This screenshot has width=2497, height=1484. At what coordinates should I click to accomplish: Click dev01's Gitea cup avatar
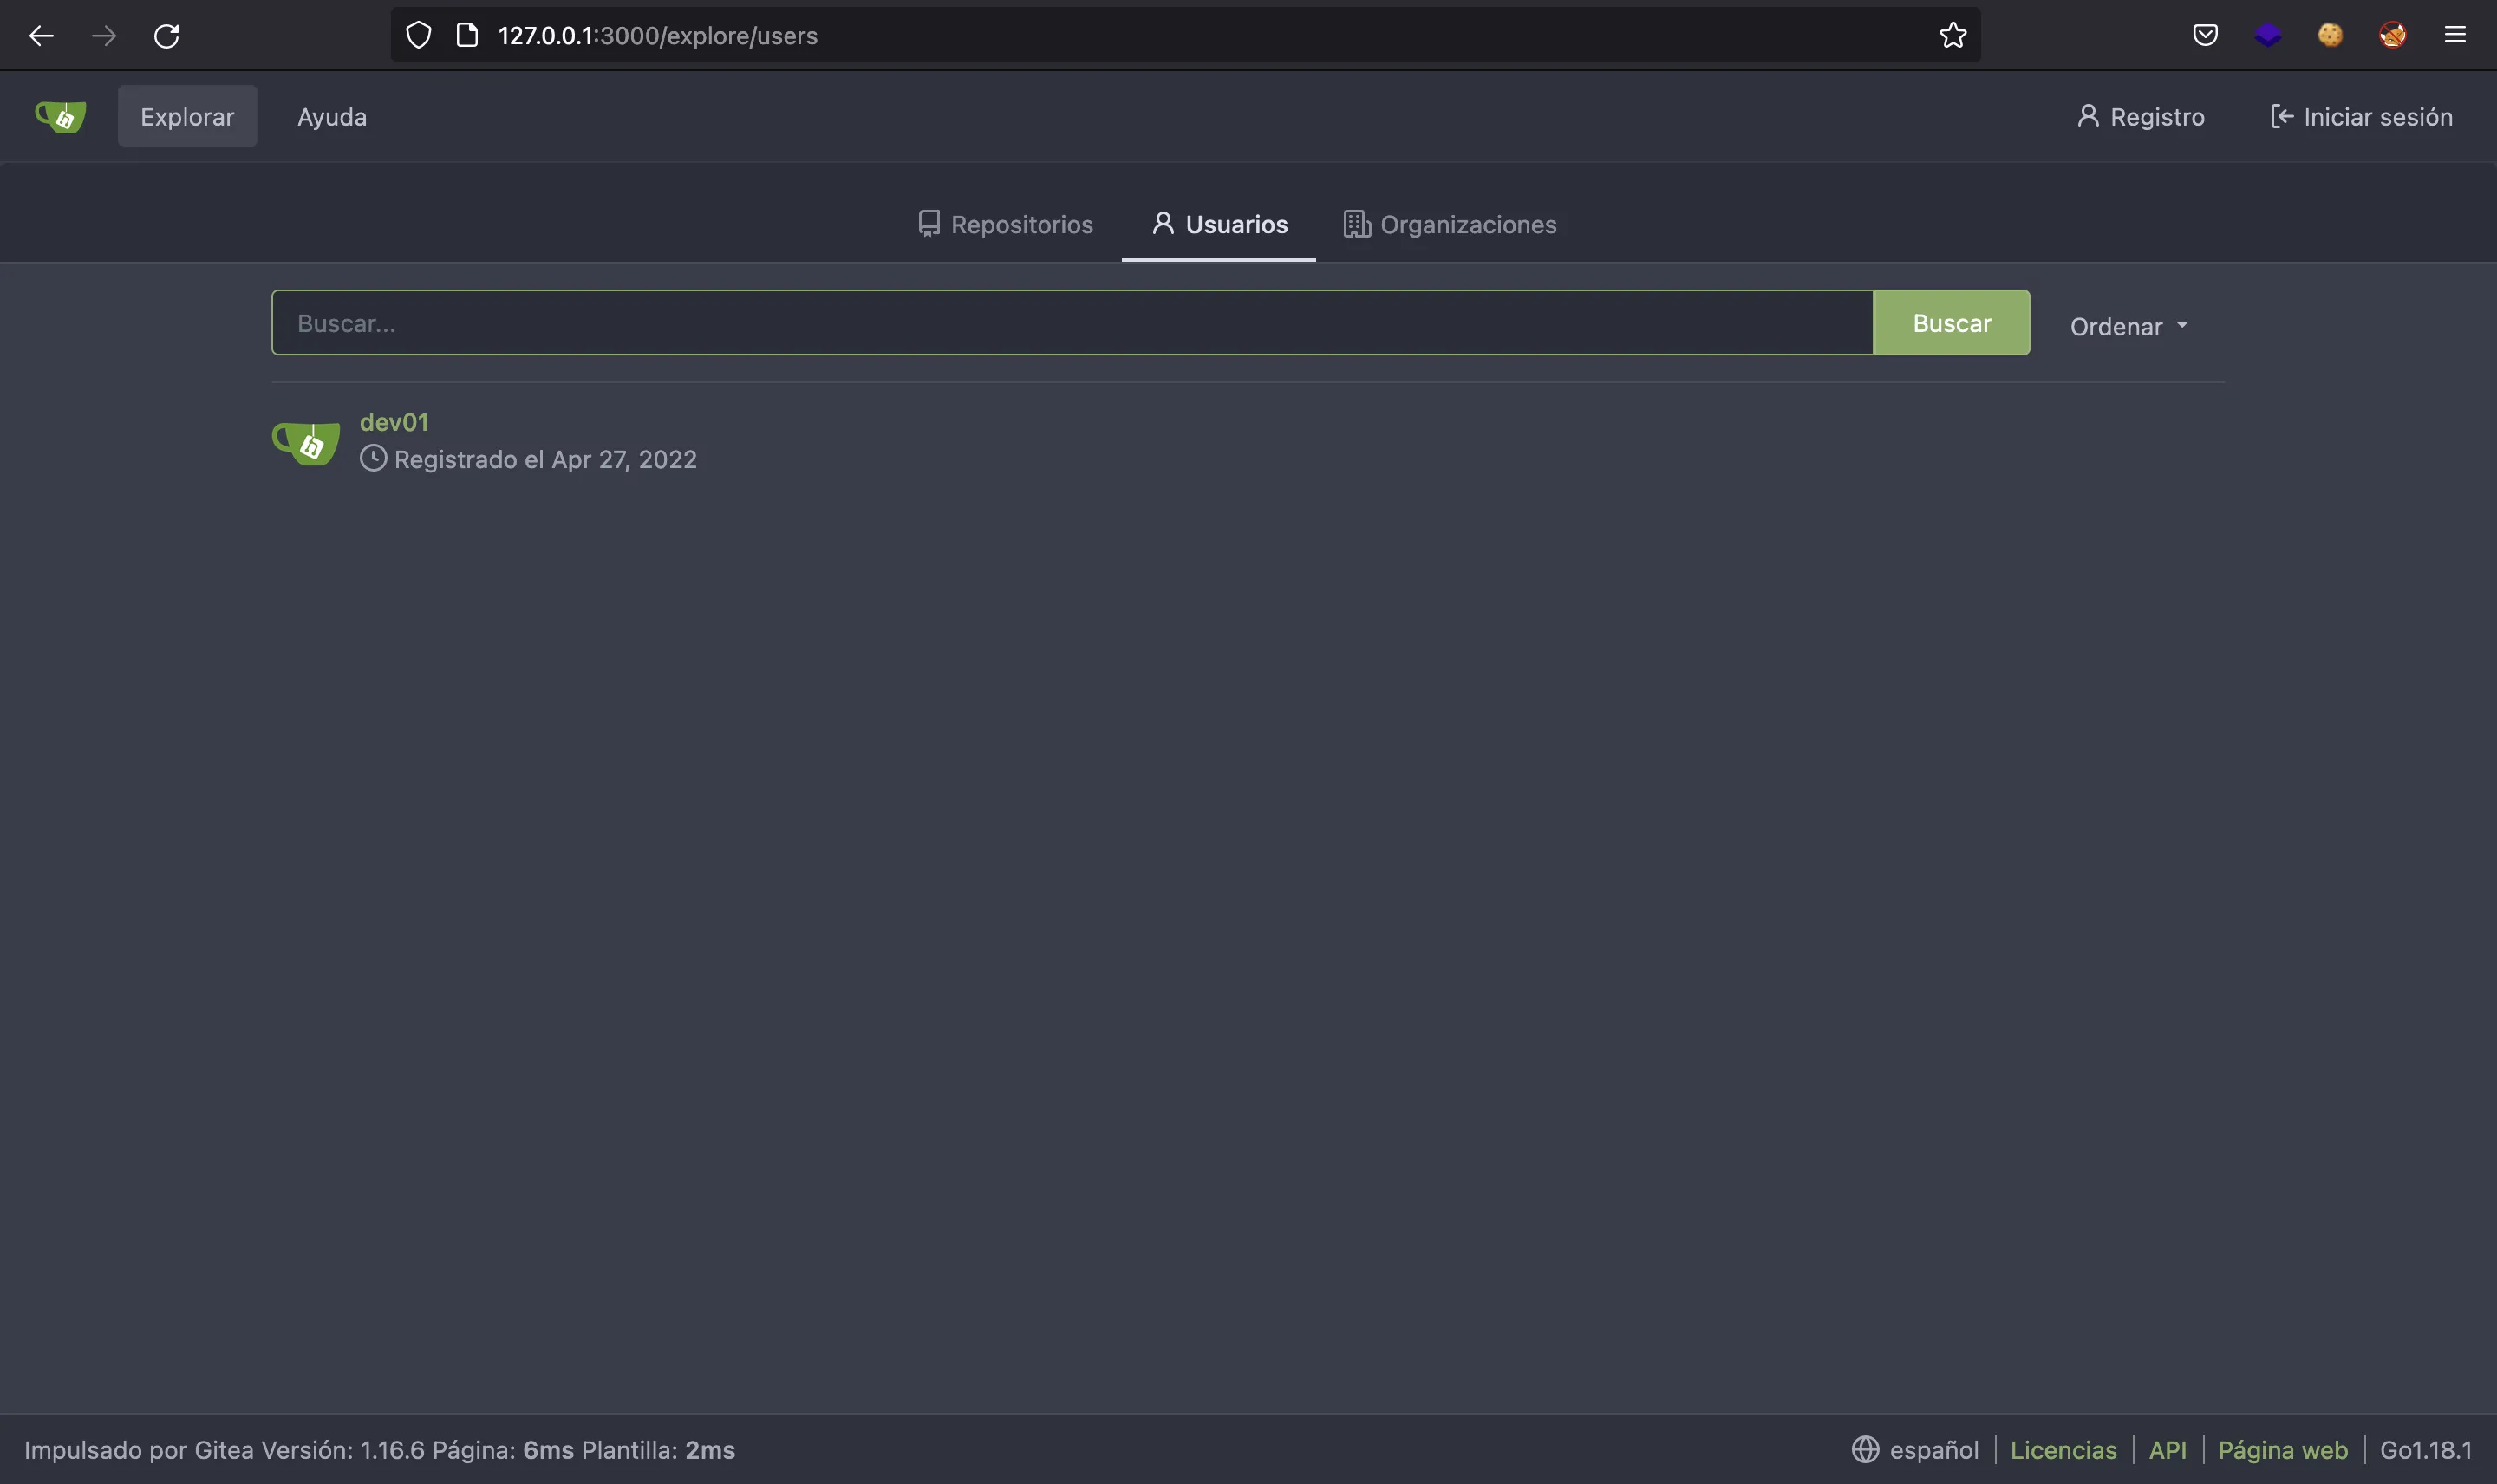tap(306, 441)
